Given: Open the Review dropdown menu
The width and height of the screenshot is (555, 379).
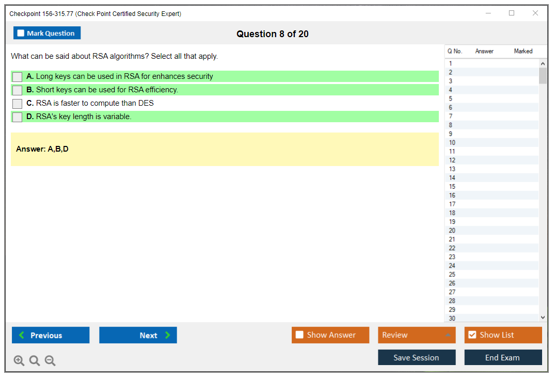Looking at the screenshot, I should point(416,335).
